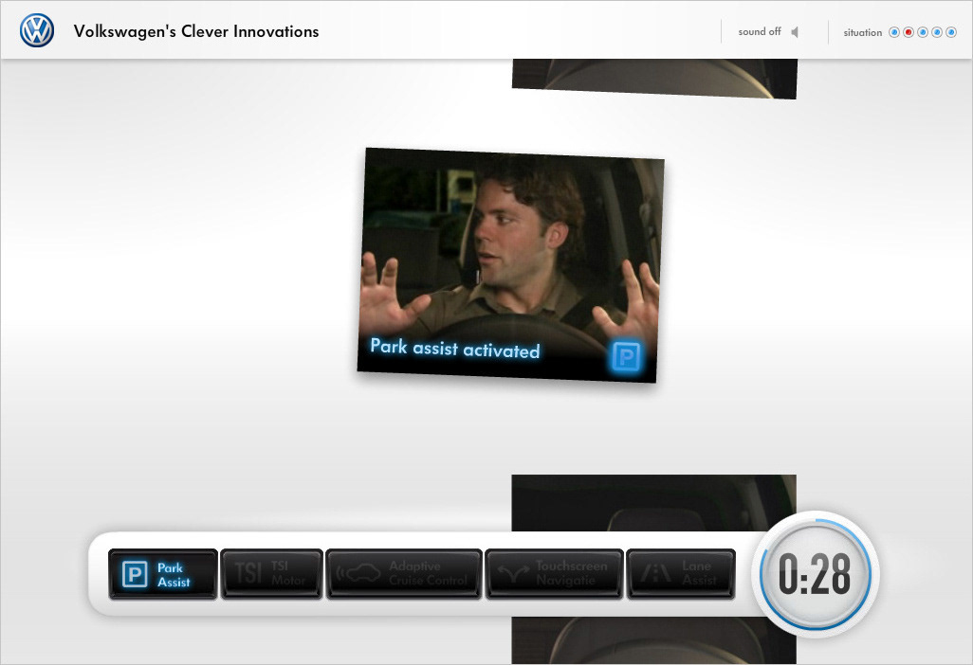This screenshot has width=973, height=665.
Task: Select the first situation dot
Action: click(x=894, y=32)
